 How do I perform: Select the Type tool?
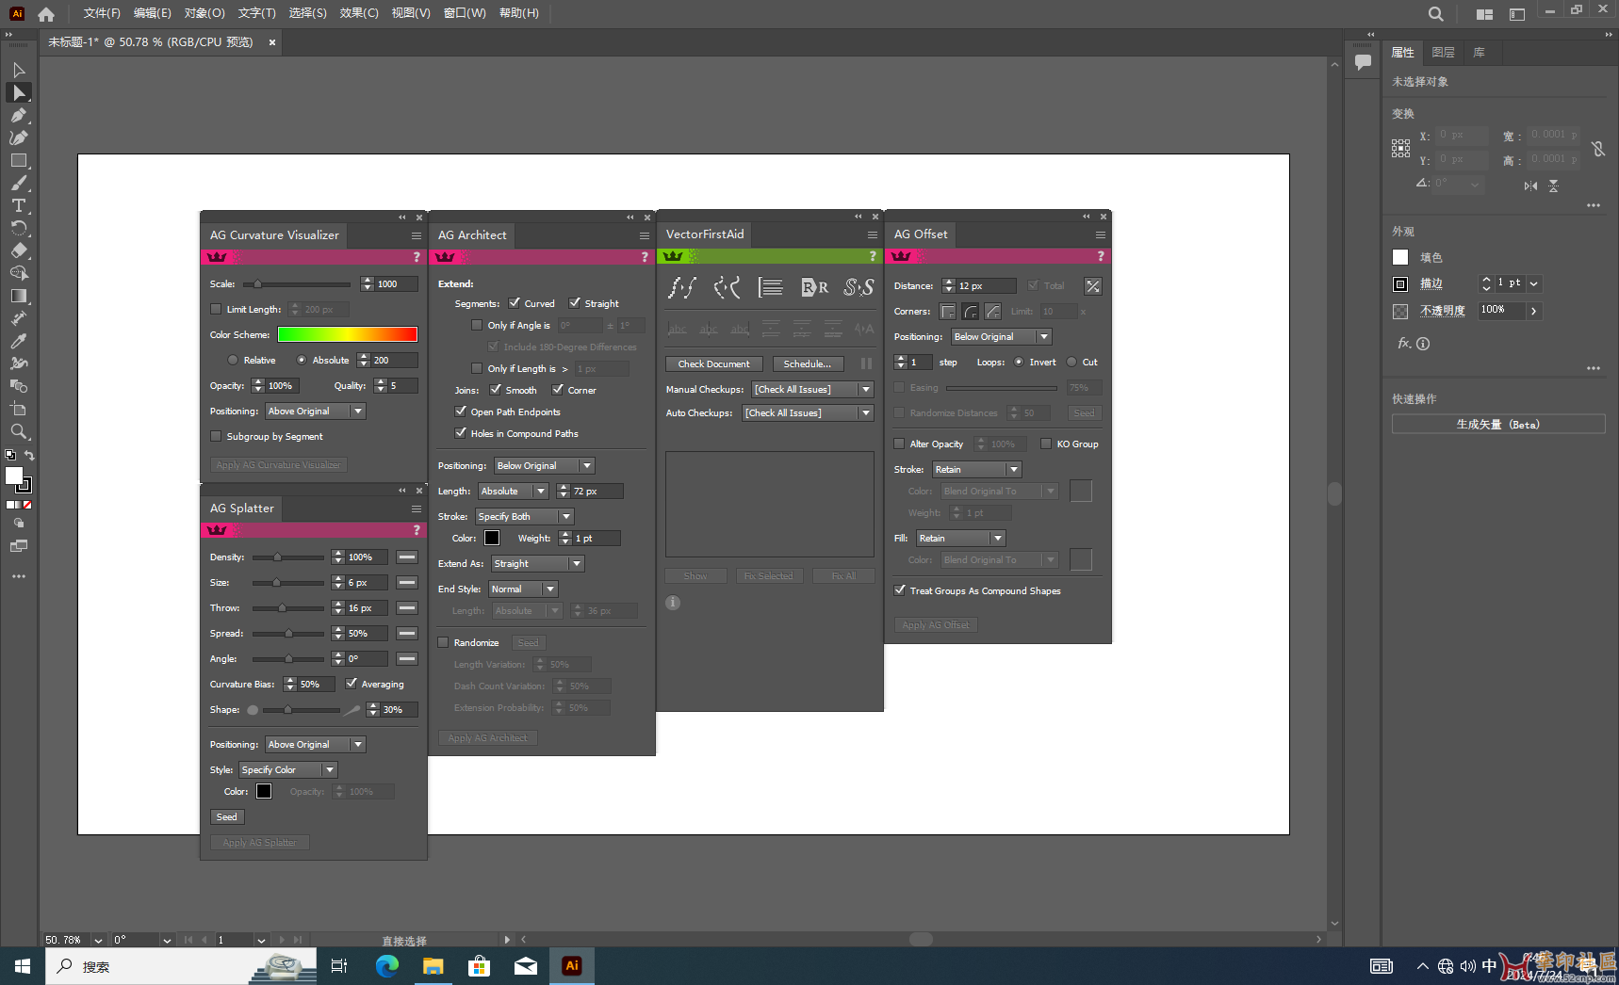pyautogui.click(x=19, y=205)
